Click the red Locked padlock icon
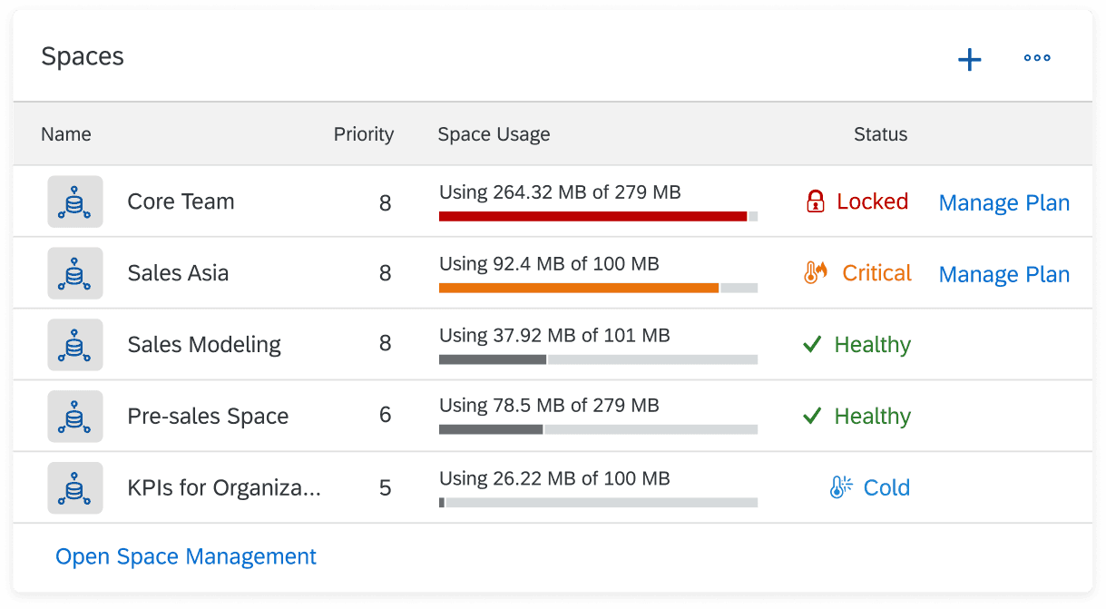Image resolution: width=1106 pixels, height=609 pixels. [x=815, y=201]
